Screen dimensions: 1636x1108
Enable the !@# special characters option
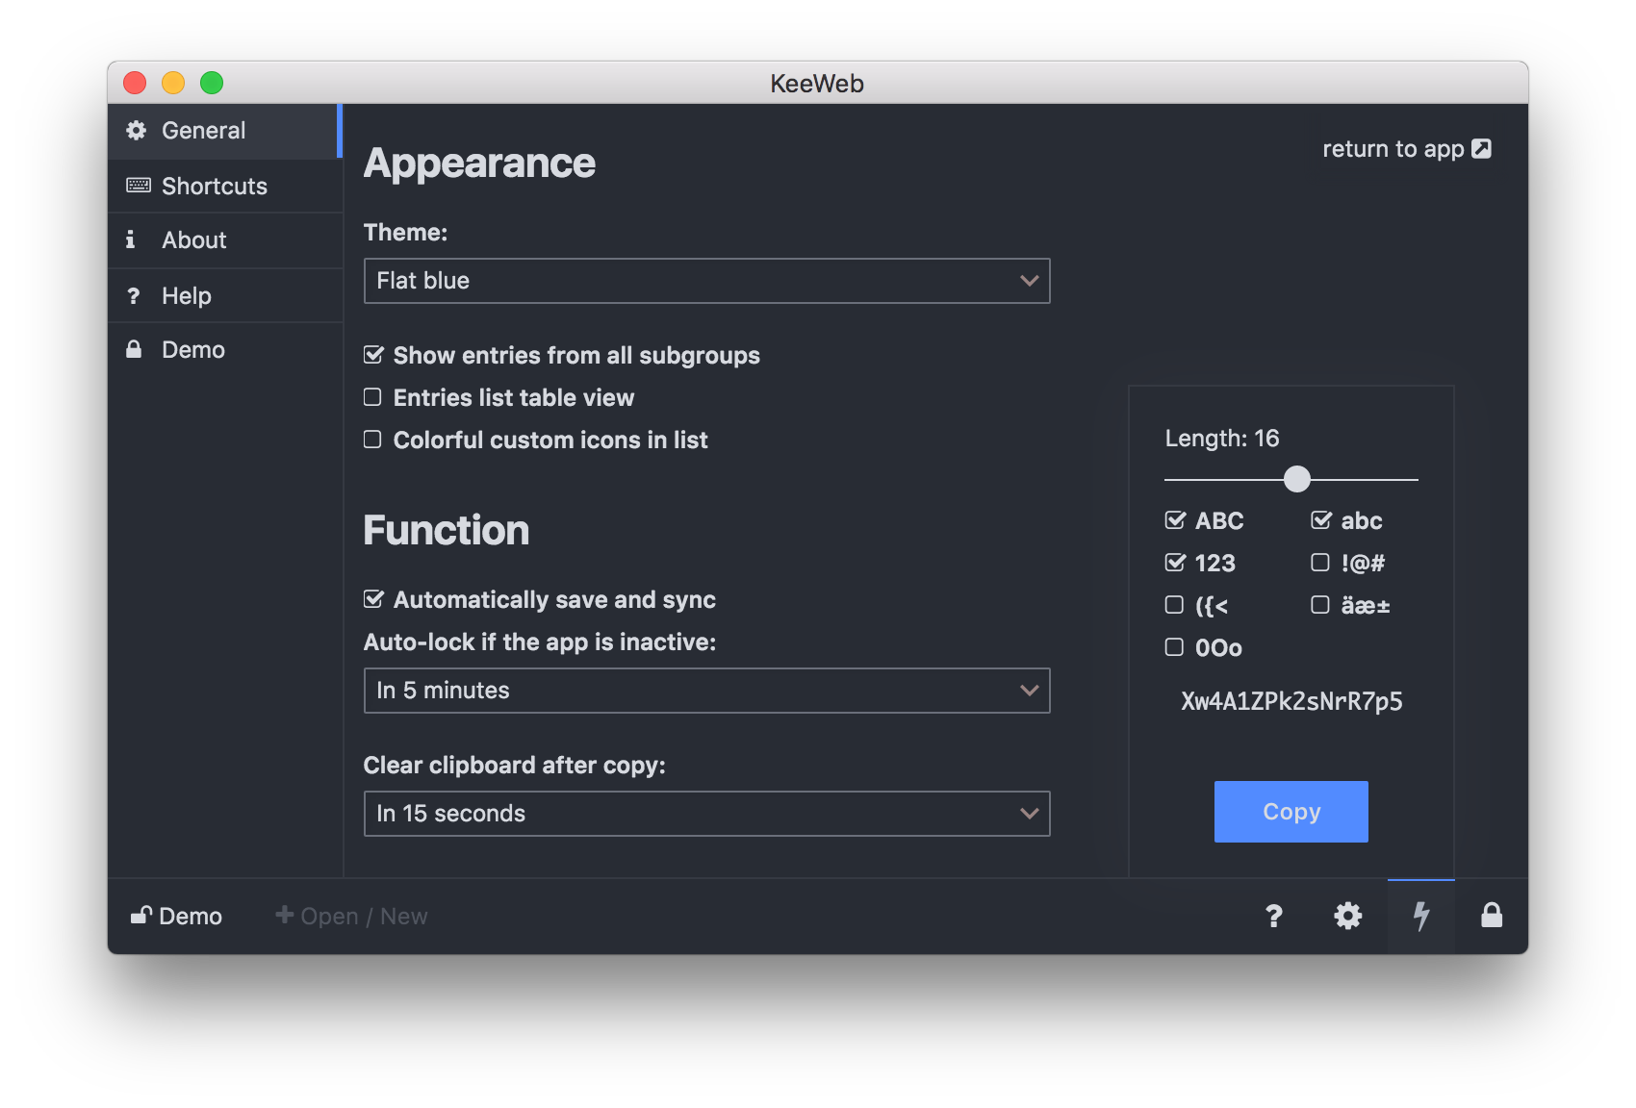pos(1320,563)
